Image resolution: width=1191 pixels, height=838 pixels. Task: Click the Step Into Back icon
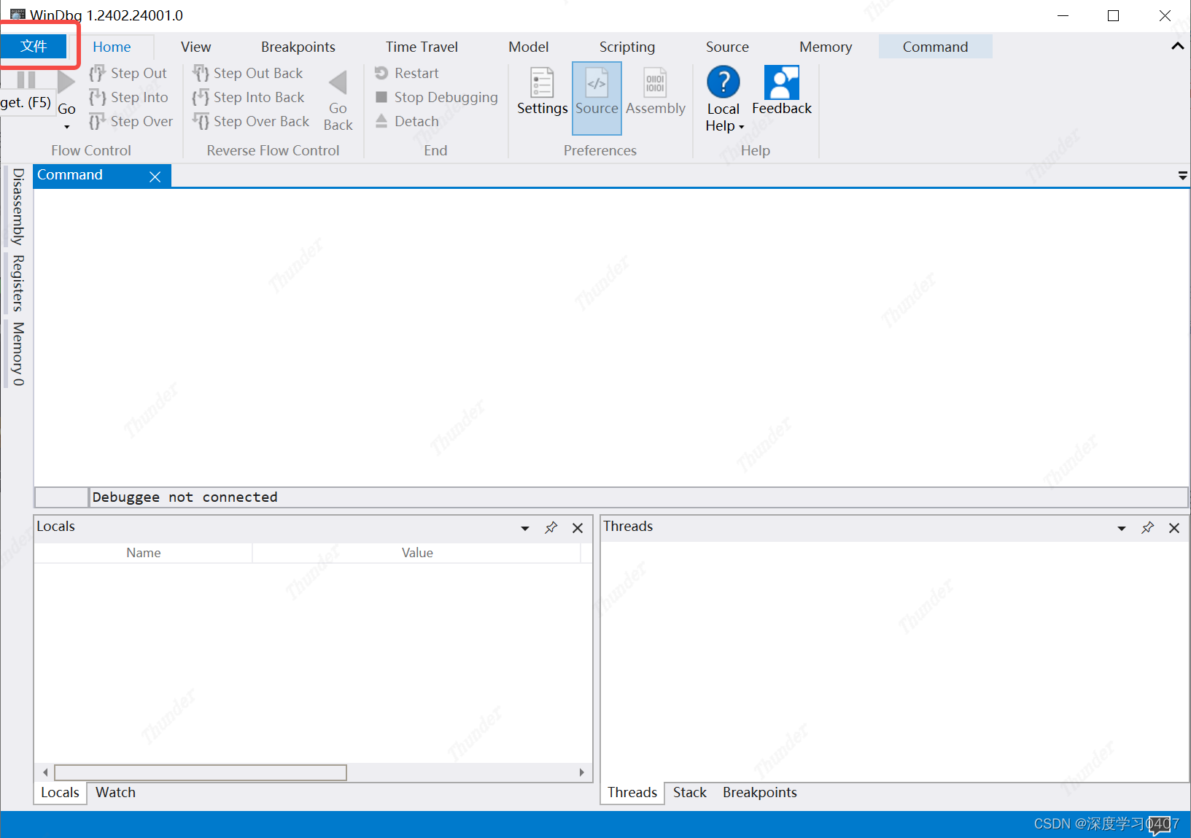click(x=201, y=97)
